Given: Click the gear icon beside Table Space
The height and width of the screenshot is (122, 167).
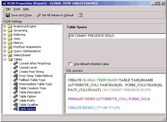Looking at the screenshot, I should [x=15, y=109].
